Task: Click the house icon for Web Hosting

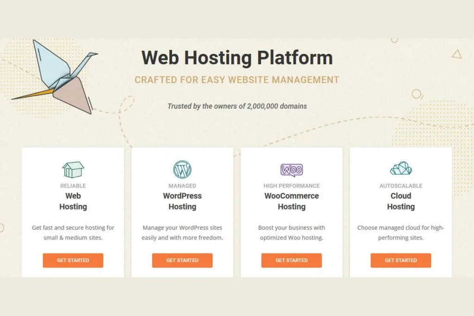Action: [x=73, y=169]
